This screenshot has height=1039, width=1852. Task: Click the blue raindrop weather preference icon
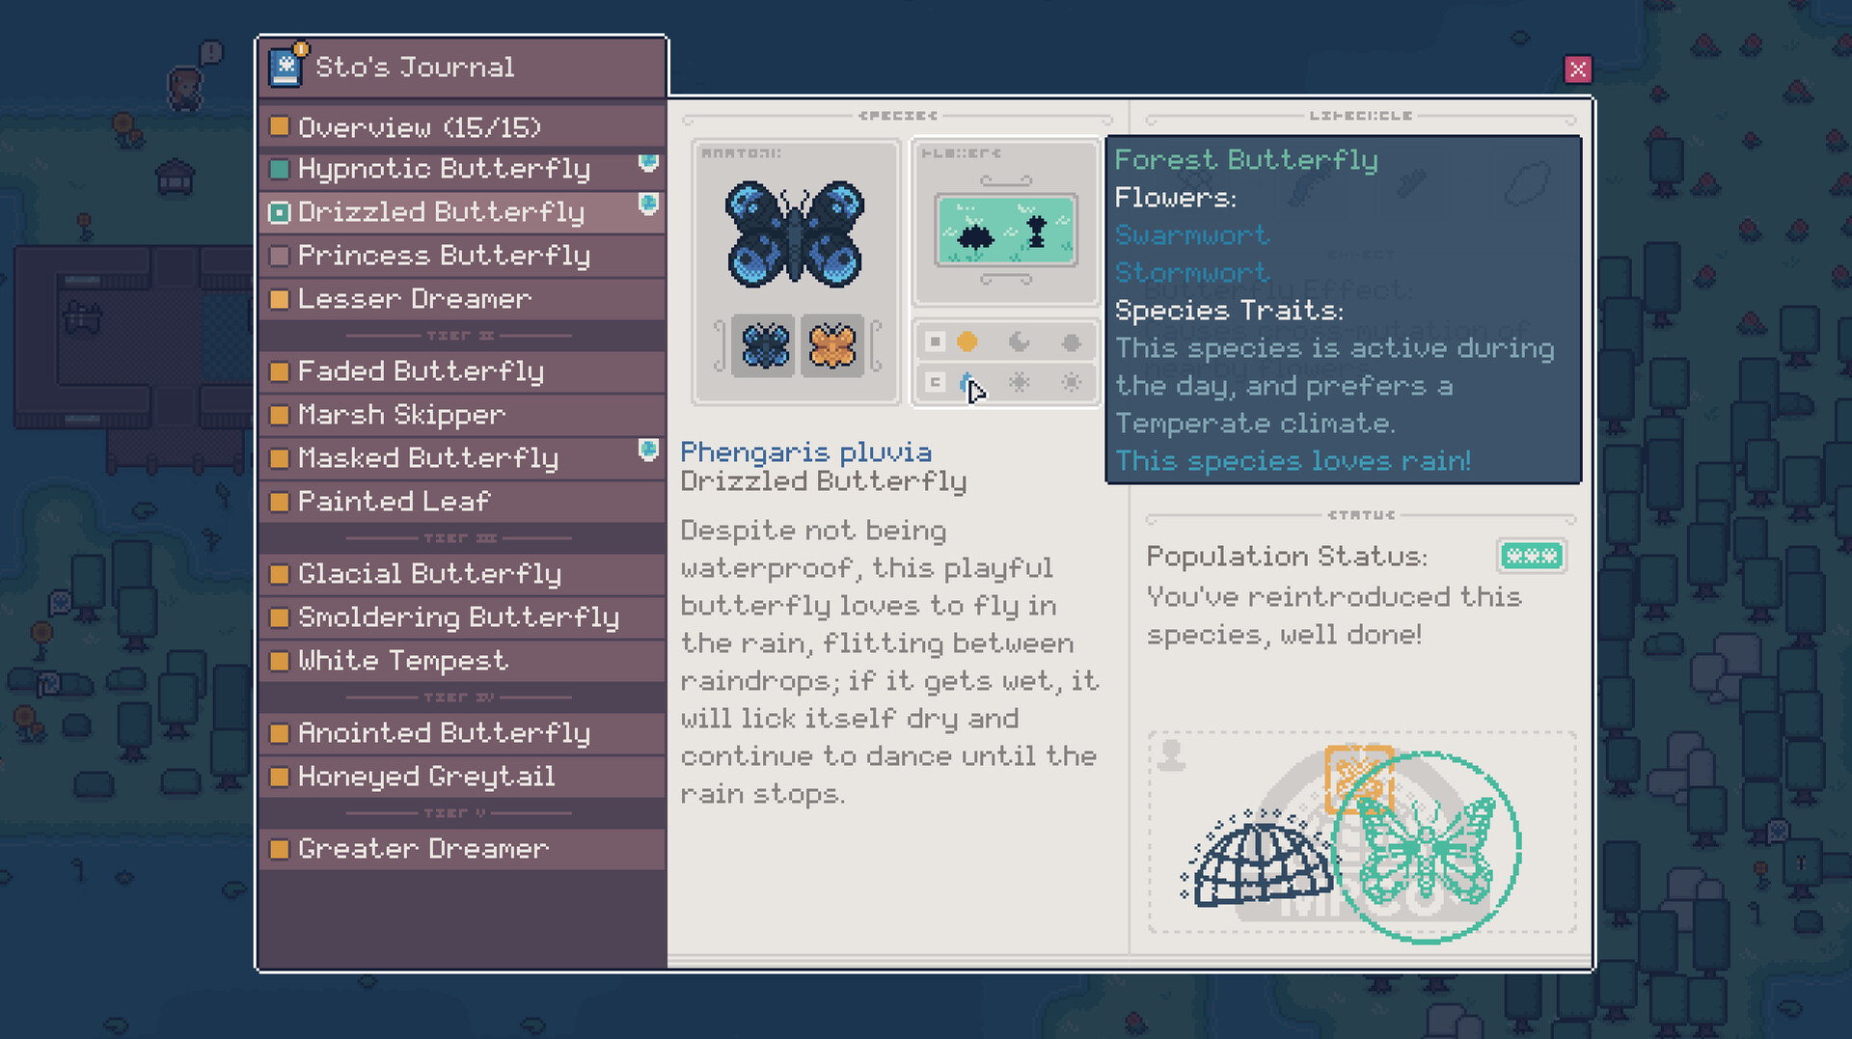(965, 383)
